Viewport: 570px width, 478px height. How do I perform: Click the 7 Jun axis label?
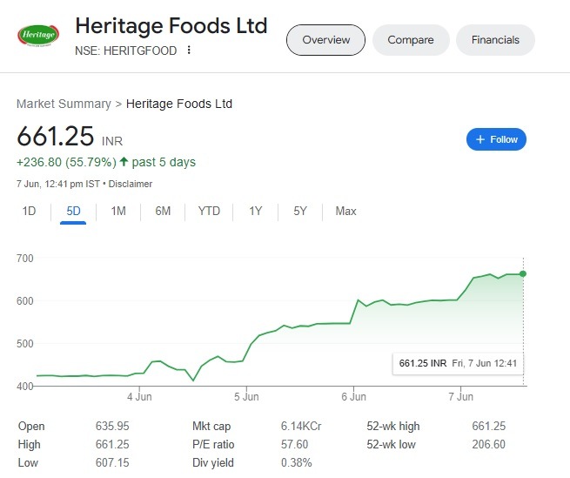click(461, 396)
